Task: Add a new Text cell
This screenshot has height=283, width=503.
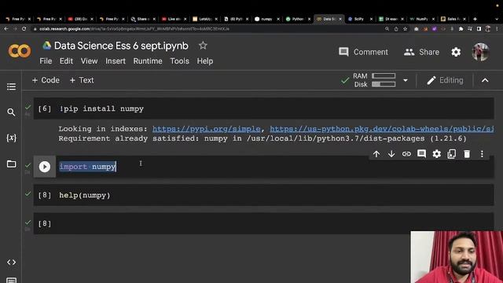Action: (x=82, y=80)
